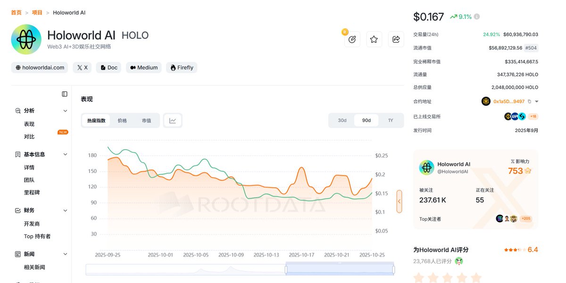Viewport: 566px width, 283px height.
Task: Copy the contract address icon
Action: [529, 101]
